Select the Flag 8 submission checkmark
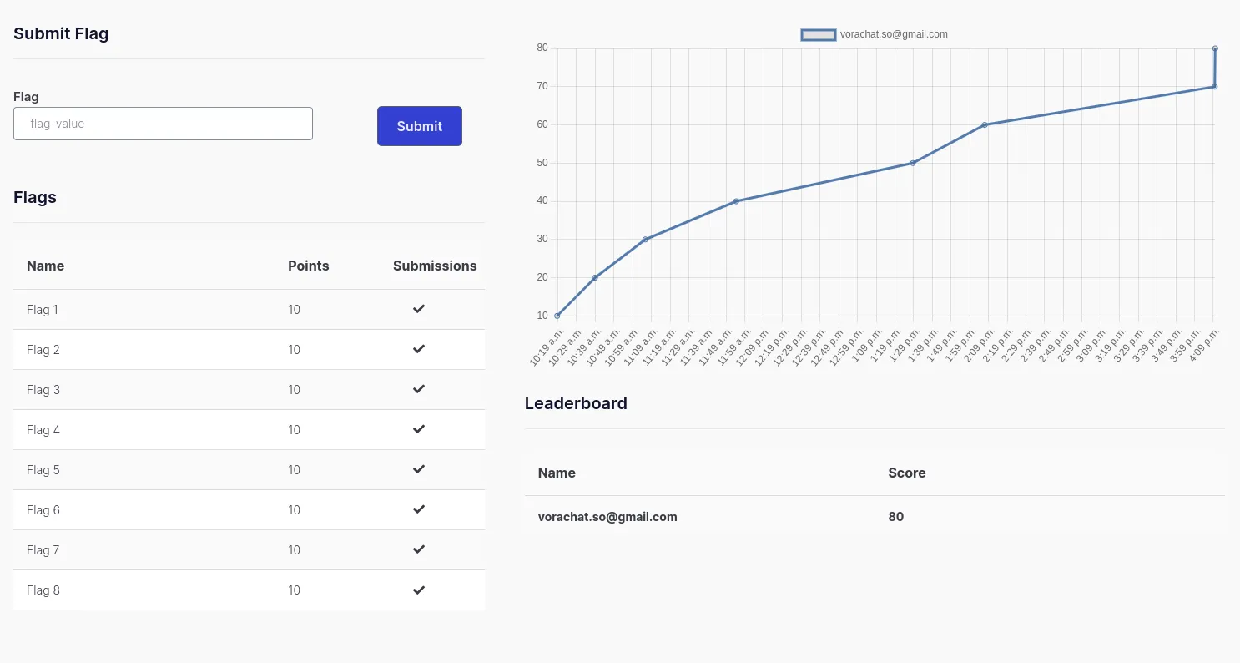Image resolution: width=1240 pixels, height=663 pixels. [x=419, y=590]
